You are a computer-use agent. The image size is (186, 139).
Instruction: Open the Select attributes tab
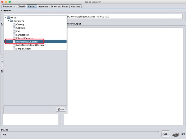(60, 7)
